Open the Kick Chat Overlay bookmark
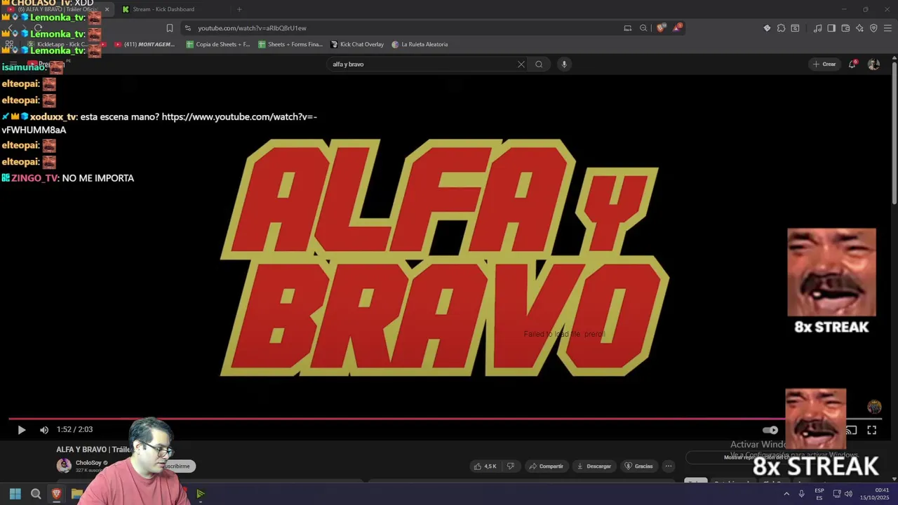The image size is (898, 505). point(357,44)
